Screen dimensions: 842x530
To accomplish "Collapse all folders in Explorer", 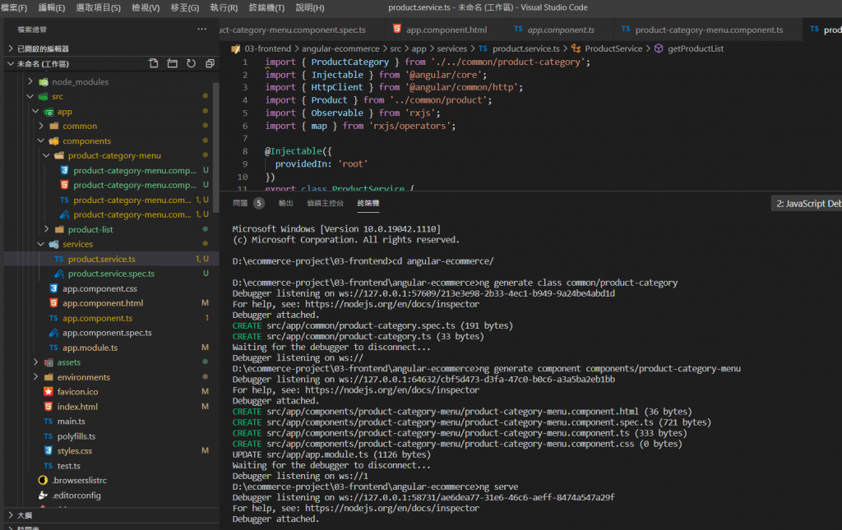I will (x=210, y=63).
